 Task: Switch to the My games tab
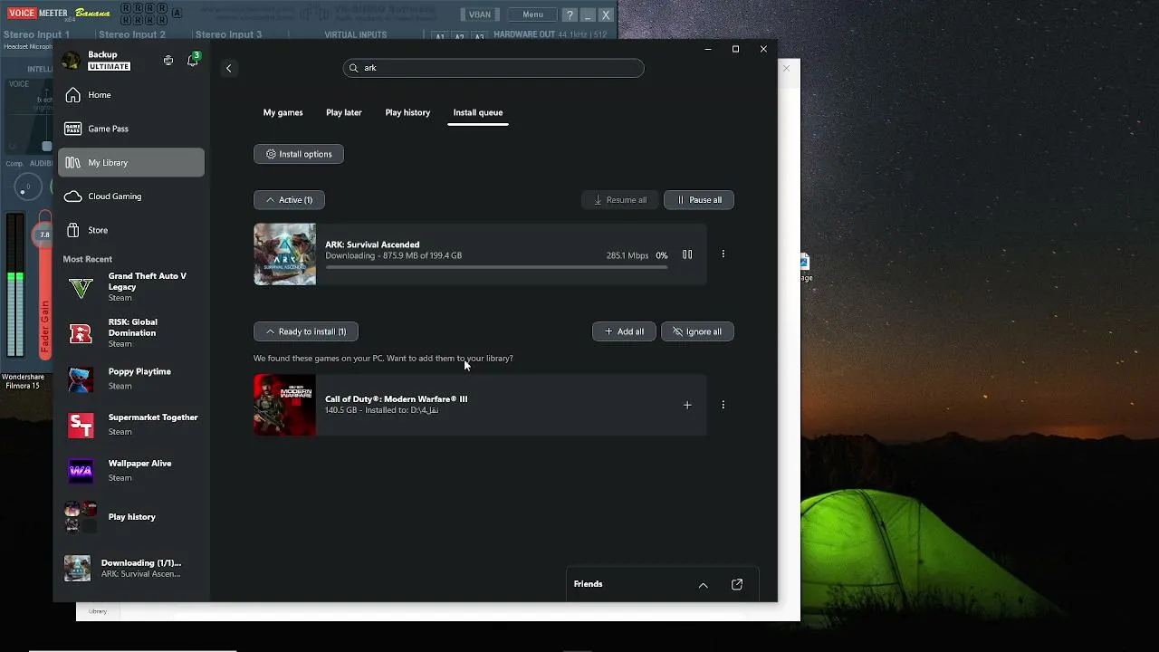pos(283,112)
